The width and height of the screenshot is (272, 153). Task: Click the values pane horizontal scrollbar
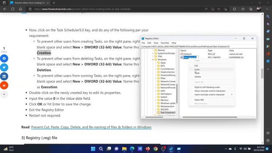[210, 117]
